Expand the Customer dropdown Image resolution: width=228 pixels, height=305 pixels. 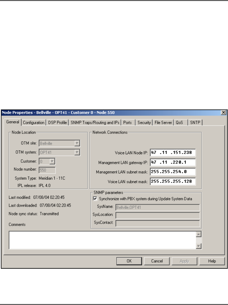(52, 161)
